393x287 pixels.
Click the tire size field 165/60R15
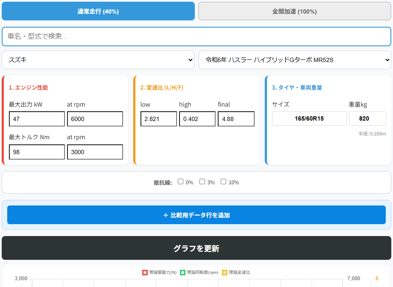pyautogui.click(x=309, y=118)
